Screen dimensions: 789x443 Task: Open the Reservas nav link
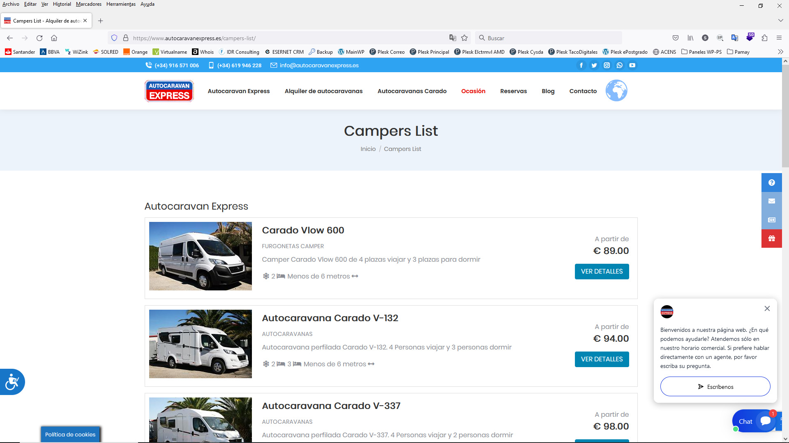click(x=513, y=91)
